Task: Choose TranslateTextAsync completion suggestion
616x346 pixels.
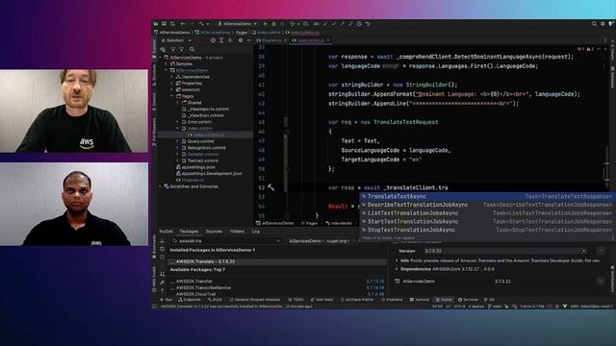Action: point(487,196)
